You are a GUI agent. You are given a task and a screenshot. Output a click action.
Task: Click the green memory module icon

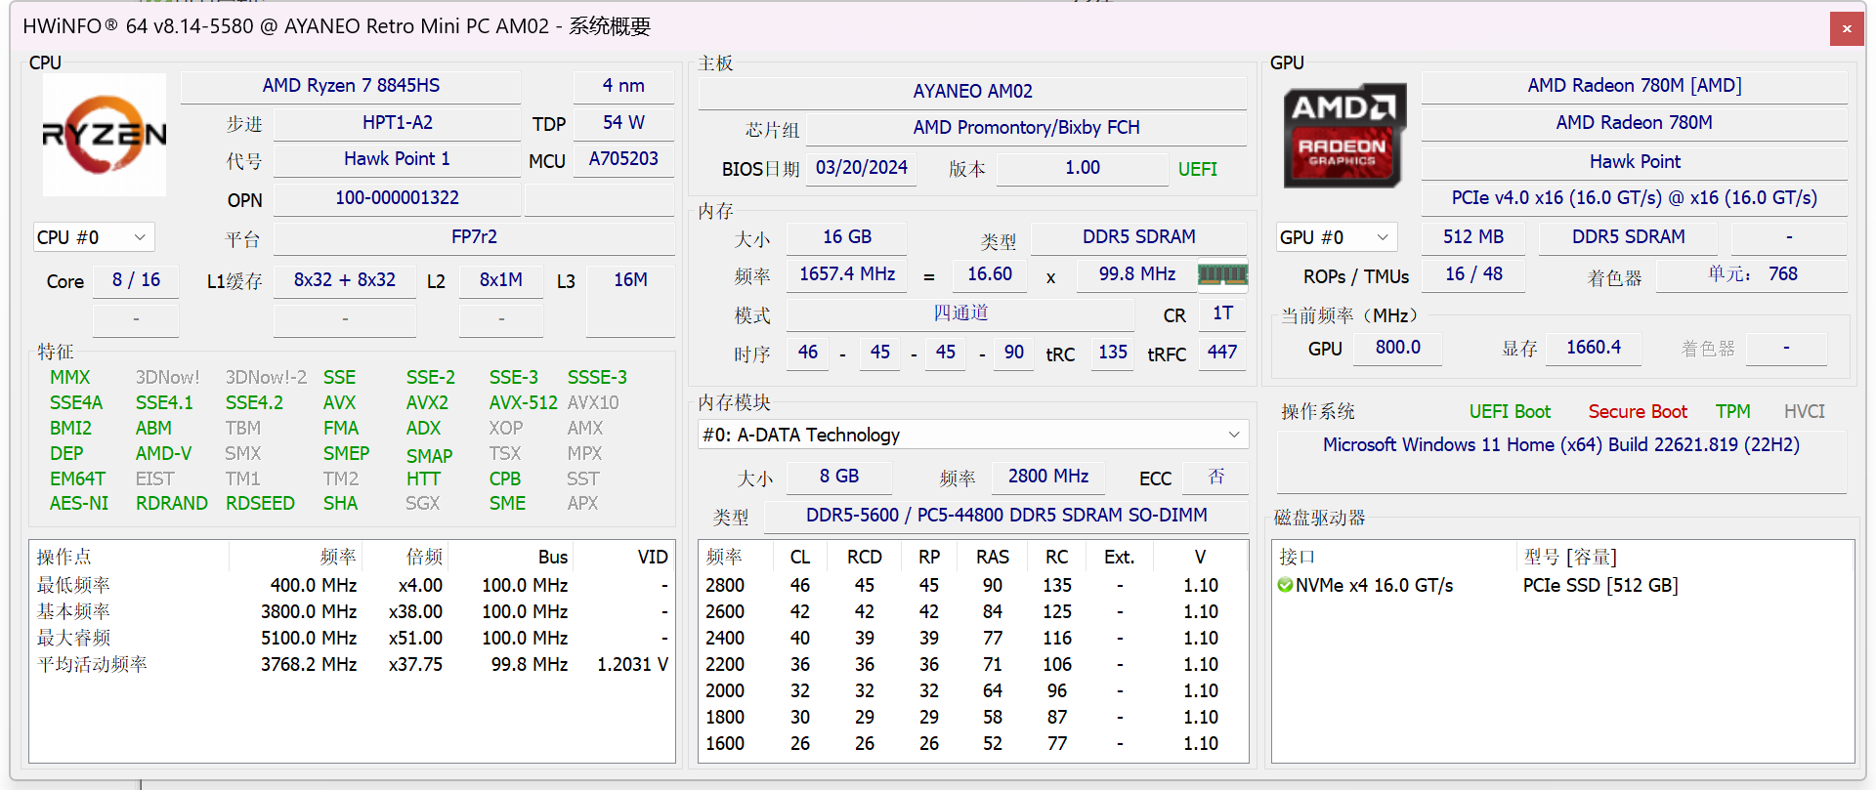pyautogui.click(x=1222, y=274)
